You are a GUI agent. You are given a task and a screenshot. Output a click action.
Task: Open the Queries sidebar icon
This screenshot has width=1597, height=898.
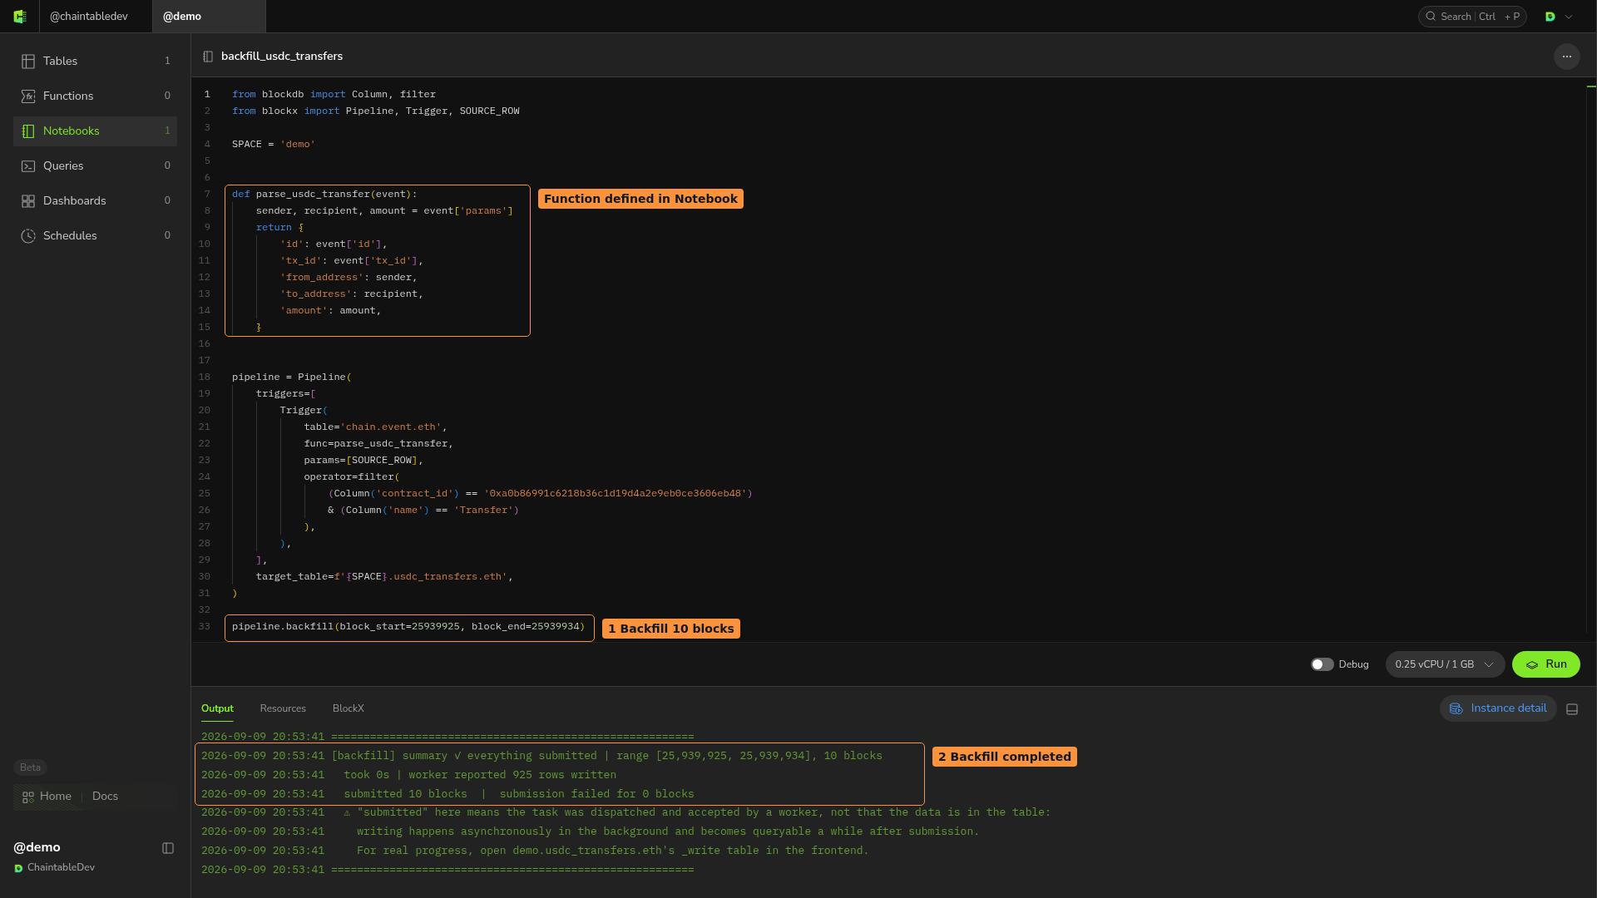tap(28, 166)
